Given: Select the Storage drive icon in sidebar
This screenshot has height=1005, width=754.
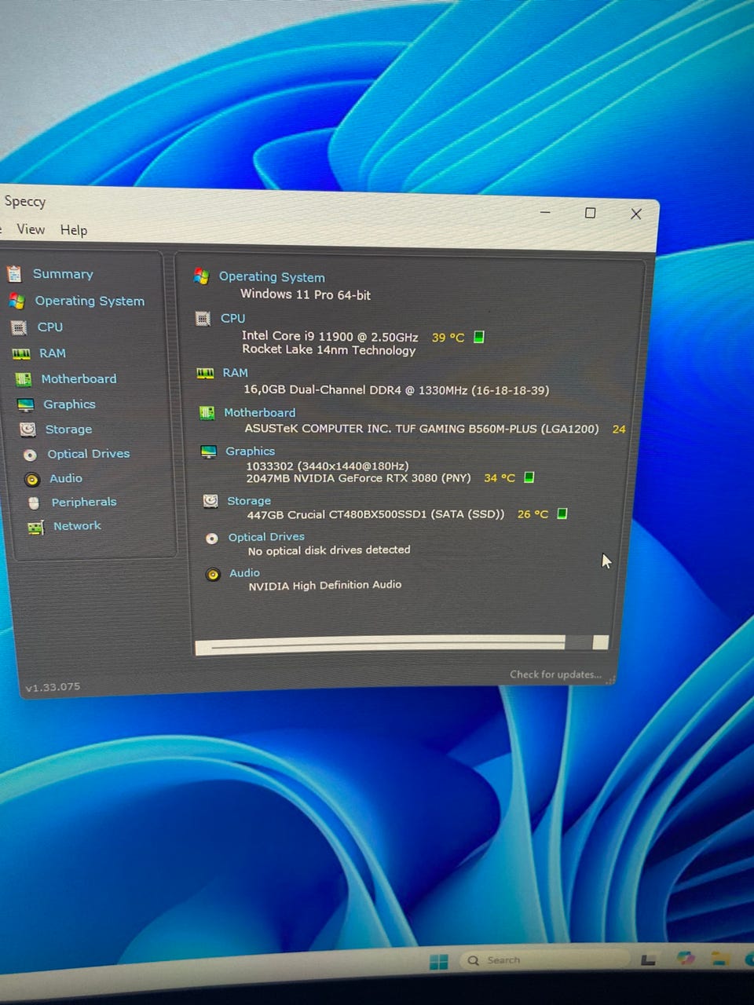Looking at the screenshot, I should tap(27, 429).
